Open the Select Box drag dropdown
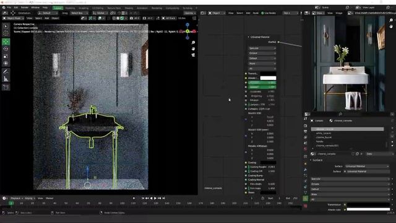This screenshot has height=223, width=396. pos(80,13)
